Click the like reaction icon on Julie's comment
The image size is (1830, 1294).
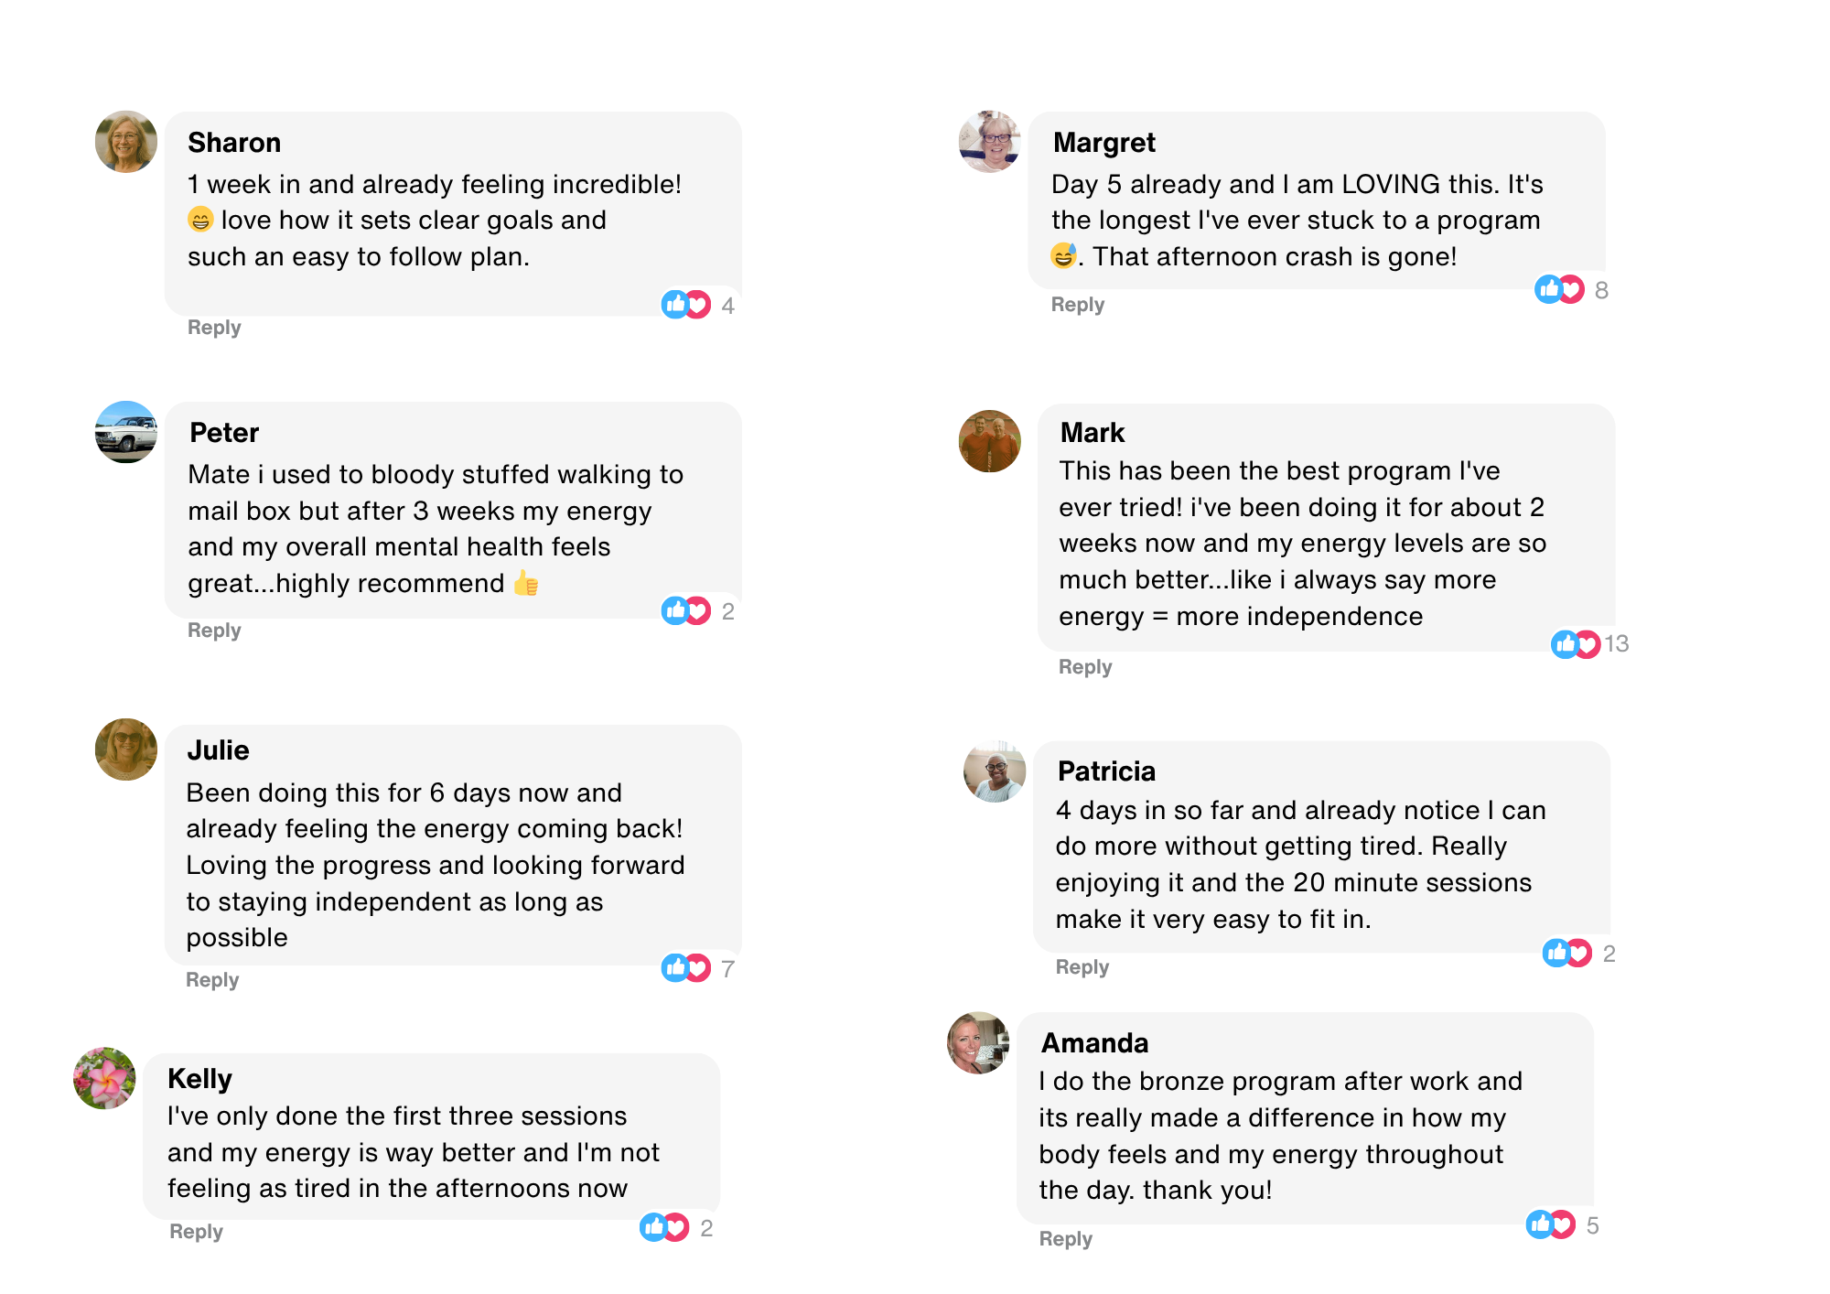(675, 967)
